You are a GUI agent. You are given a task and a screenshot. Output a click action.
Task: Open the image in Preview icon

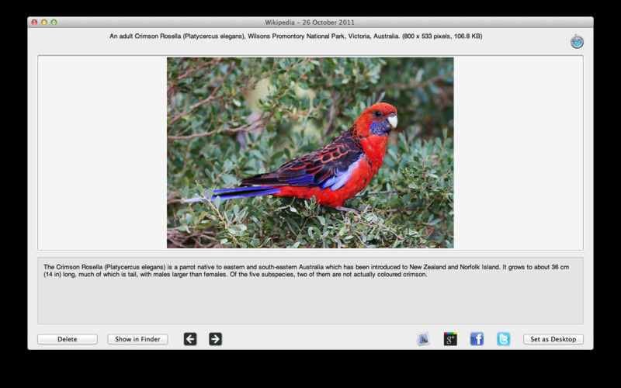(x=423, y=339)
